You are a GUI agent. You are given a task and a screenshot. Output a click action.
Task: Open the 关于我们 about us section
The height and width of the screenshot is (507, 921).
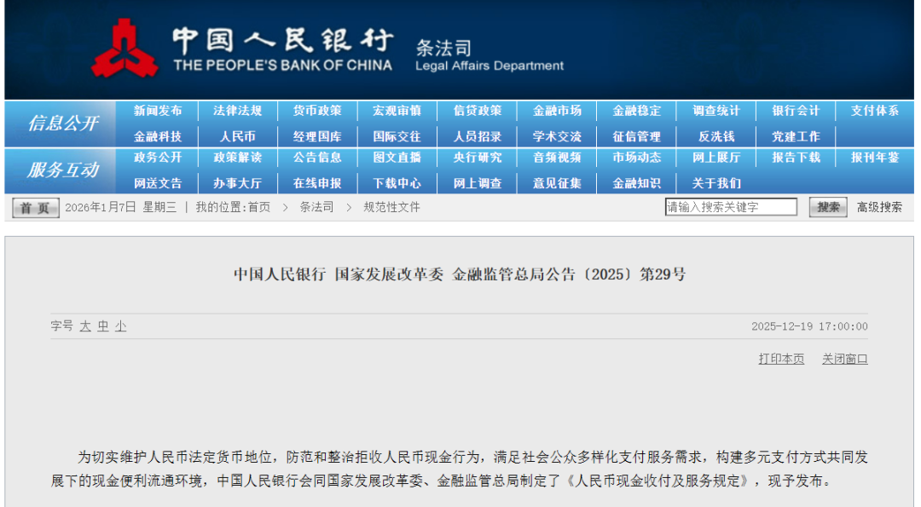(715, 182)
